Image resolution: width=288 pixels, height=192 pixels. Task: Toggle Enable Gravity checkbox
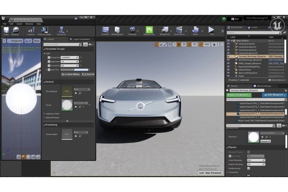[248, 168]
